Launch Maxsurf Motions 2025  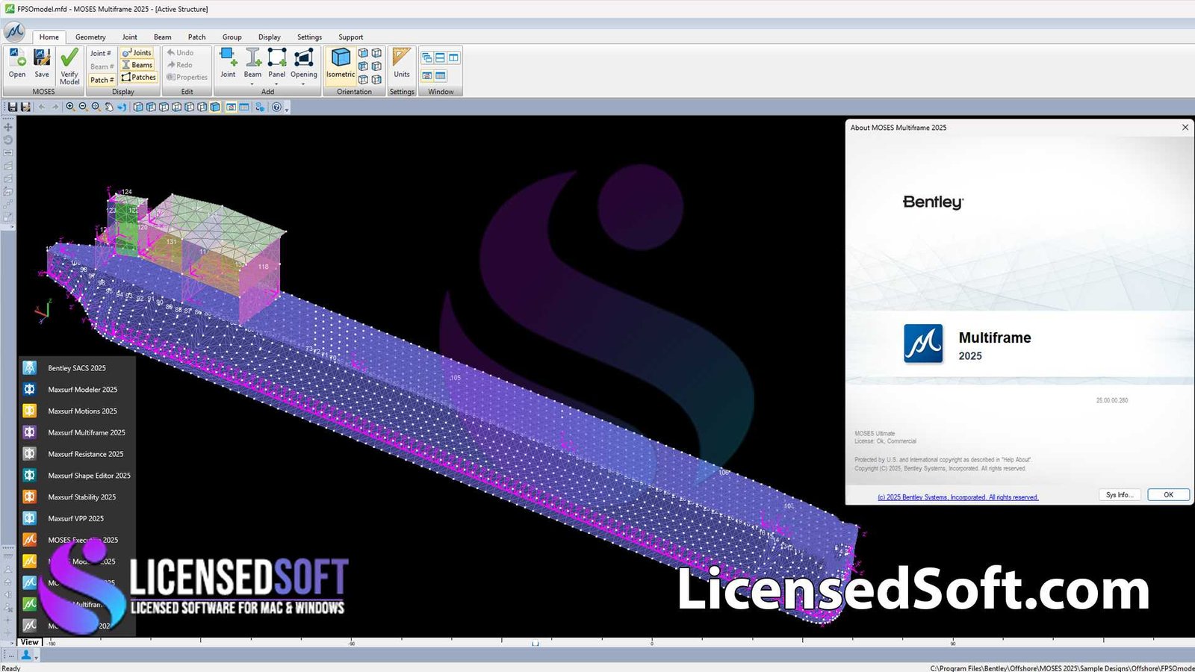pyautogui.click(x=77, y=411)
